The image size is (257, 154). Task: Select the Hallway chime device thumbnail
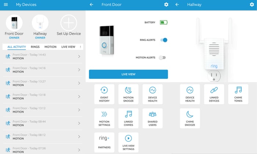pyautogui.click(x=40, y=23)
